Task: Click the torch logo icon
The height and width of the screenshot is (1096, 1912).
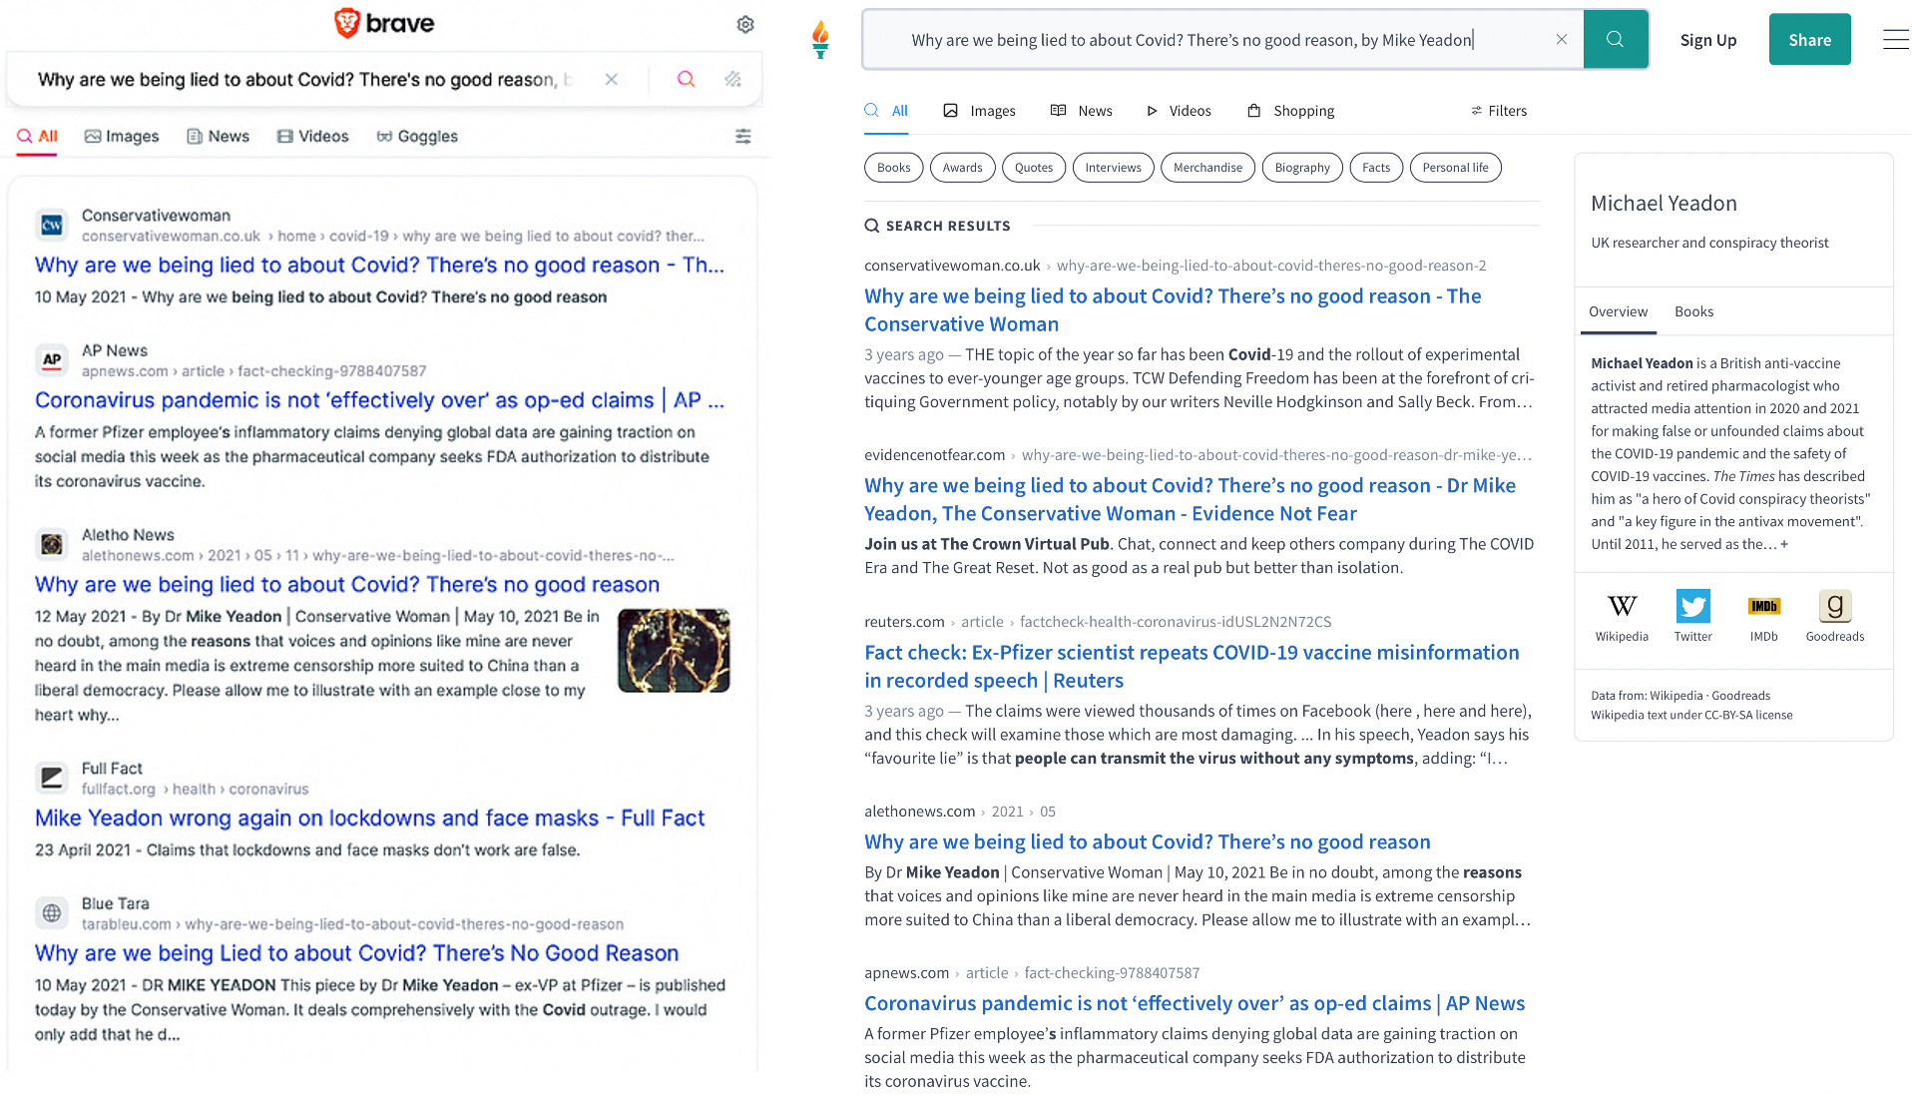Action: click(x=820, y=39)
